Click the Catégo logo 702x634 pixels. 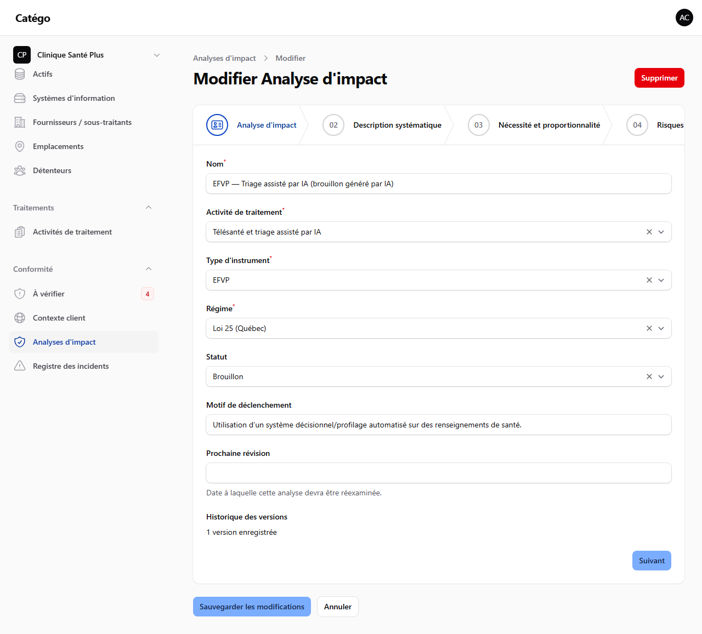click(33, 18)
